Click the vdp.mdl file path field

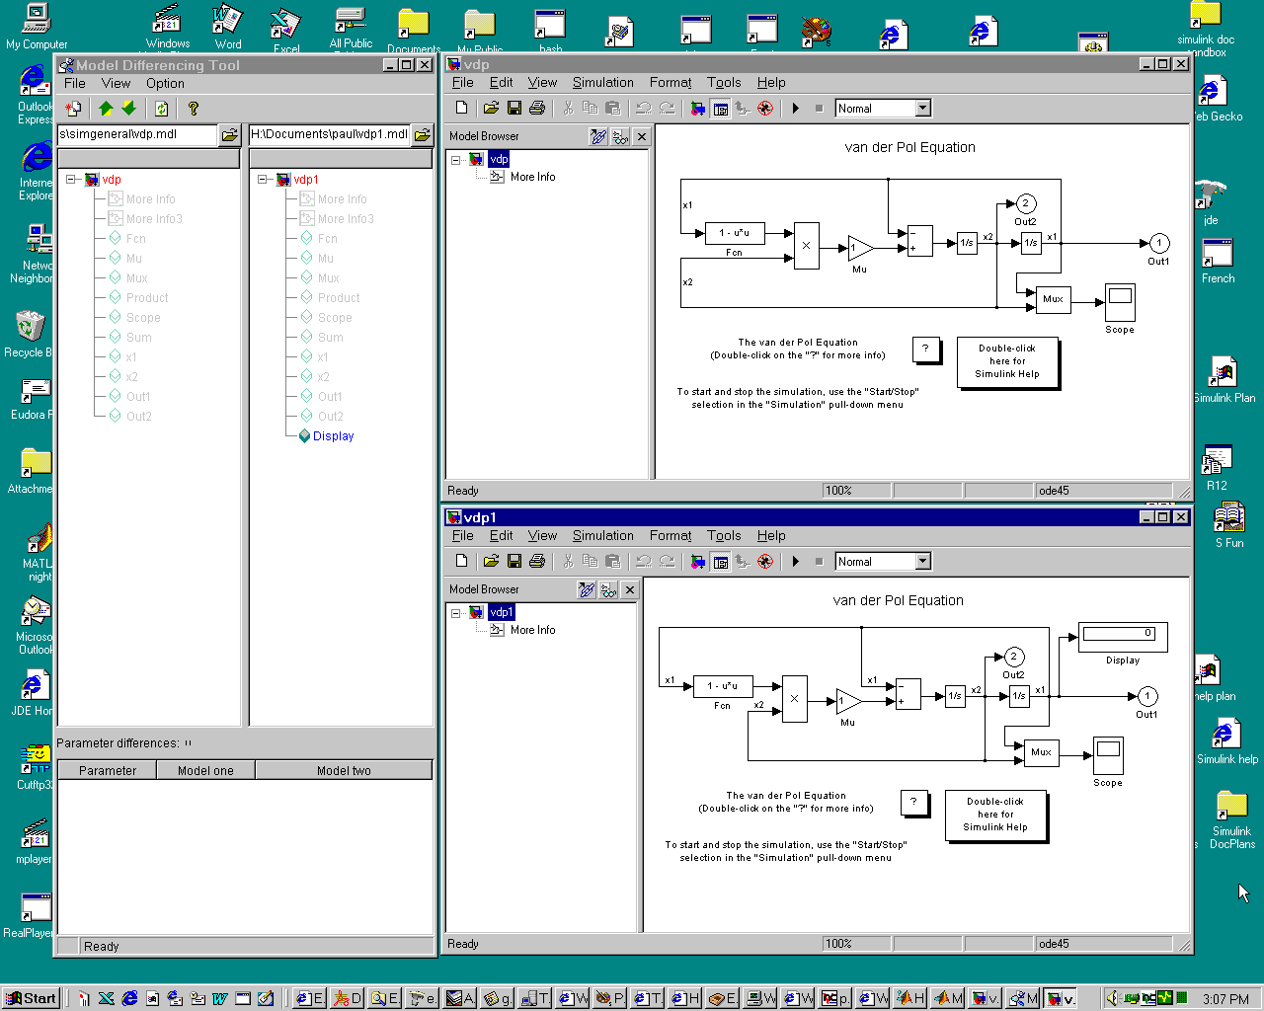(x=136, y=134)
